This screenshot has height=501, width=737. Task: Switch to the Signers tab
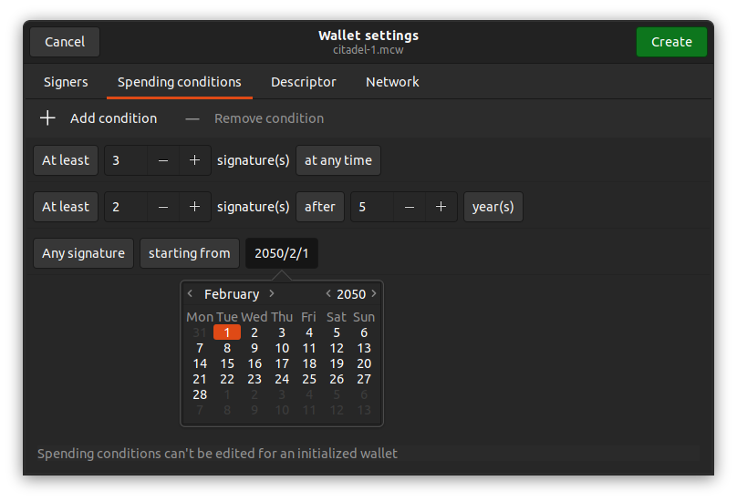(66, 82)
